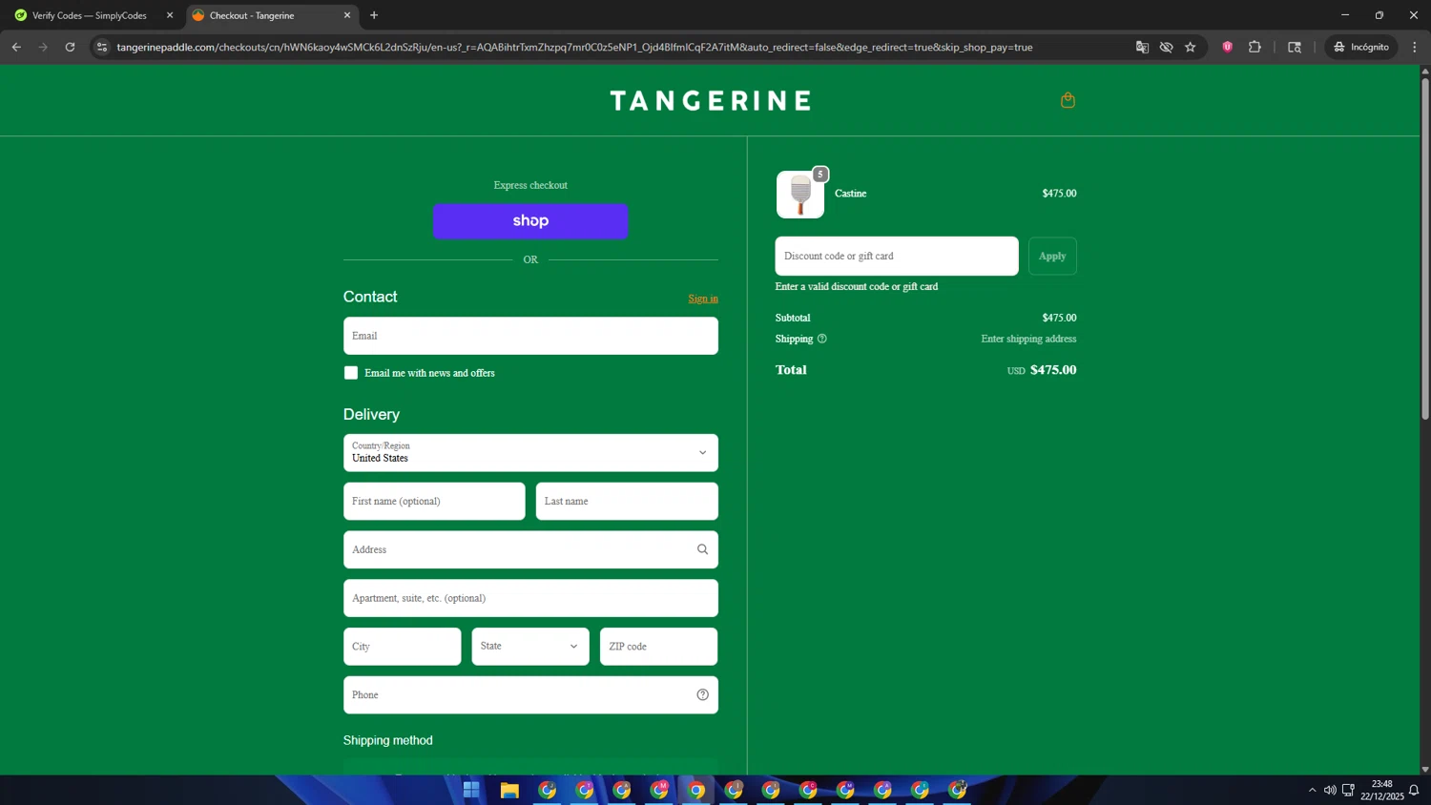Click the Shipping method heading
The width and height of the screenshot is (1431, 805).
click(x=388, y=740)
